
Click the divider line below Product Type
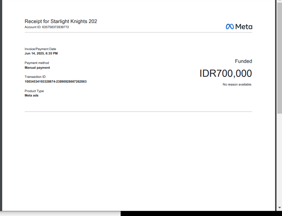click(x=138, y=111)
